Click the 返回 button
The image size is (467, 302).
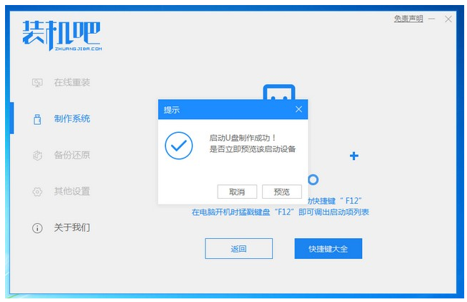pyautogui.click(x=239, y=248)
